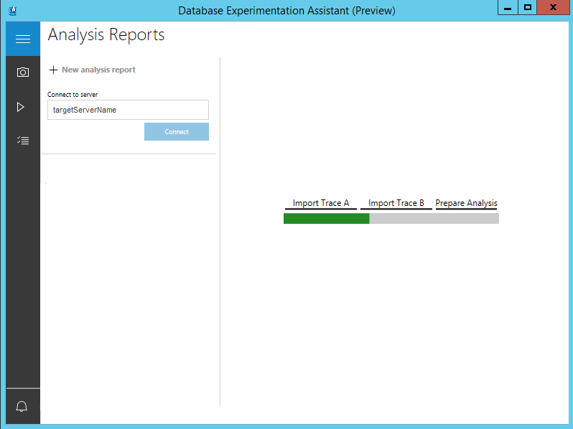Open the Replay Trace play icon
The width and height of the screenshot is (573, 429).
pyautogui.click(x=20, y=107)
